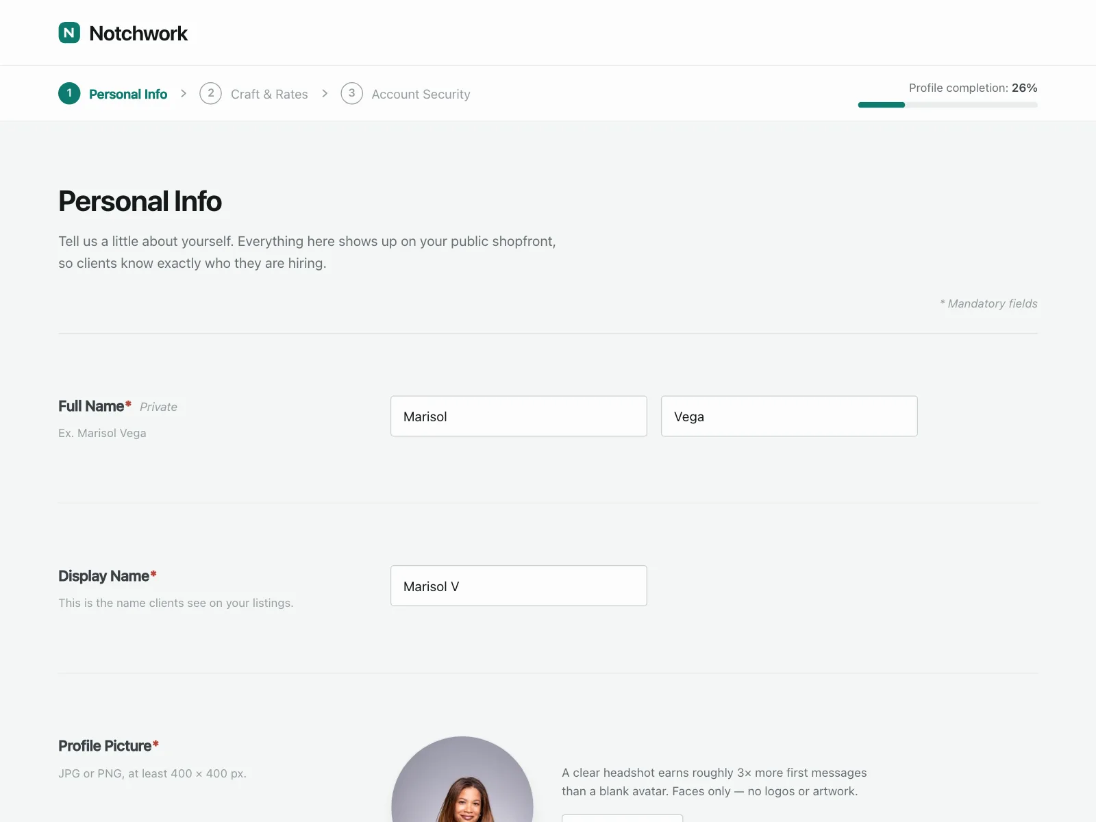Viewport: 1096px width, 822px height.
Task: Click the JPG or PNG size requirement text
Action: (x=152, y=773)
